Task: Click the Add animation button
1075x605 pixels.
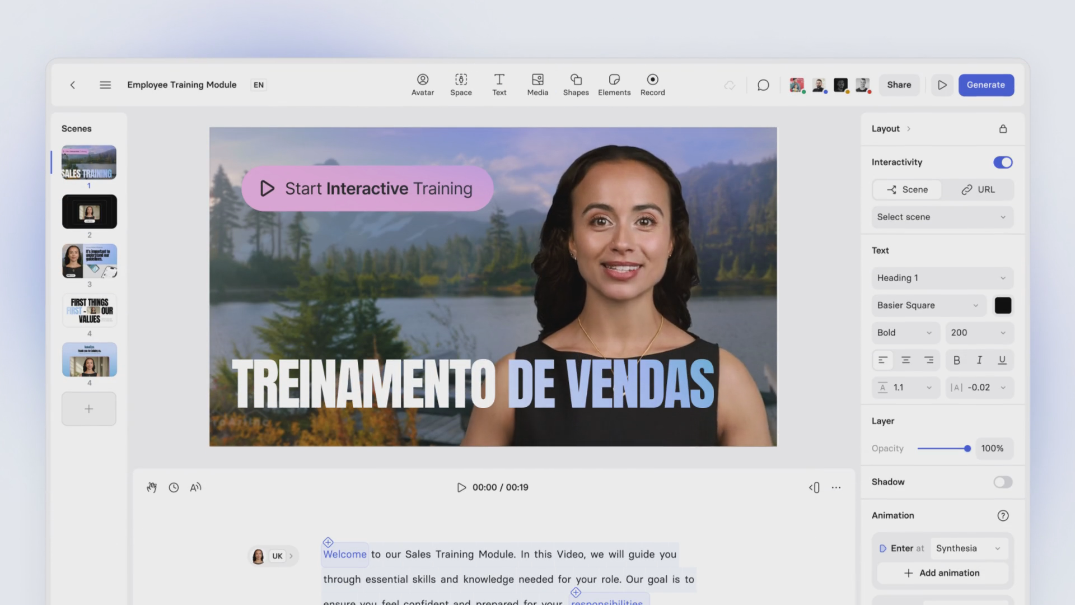Action: coord(942,573)
